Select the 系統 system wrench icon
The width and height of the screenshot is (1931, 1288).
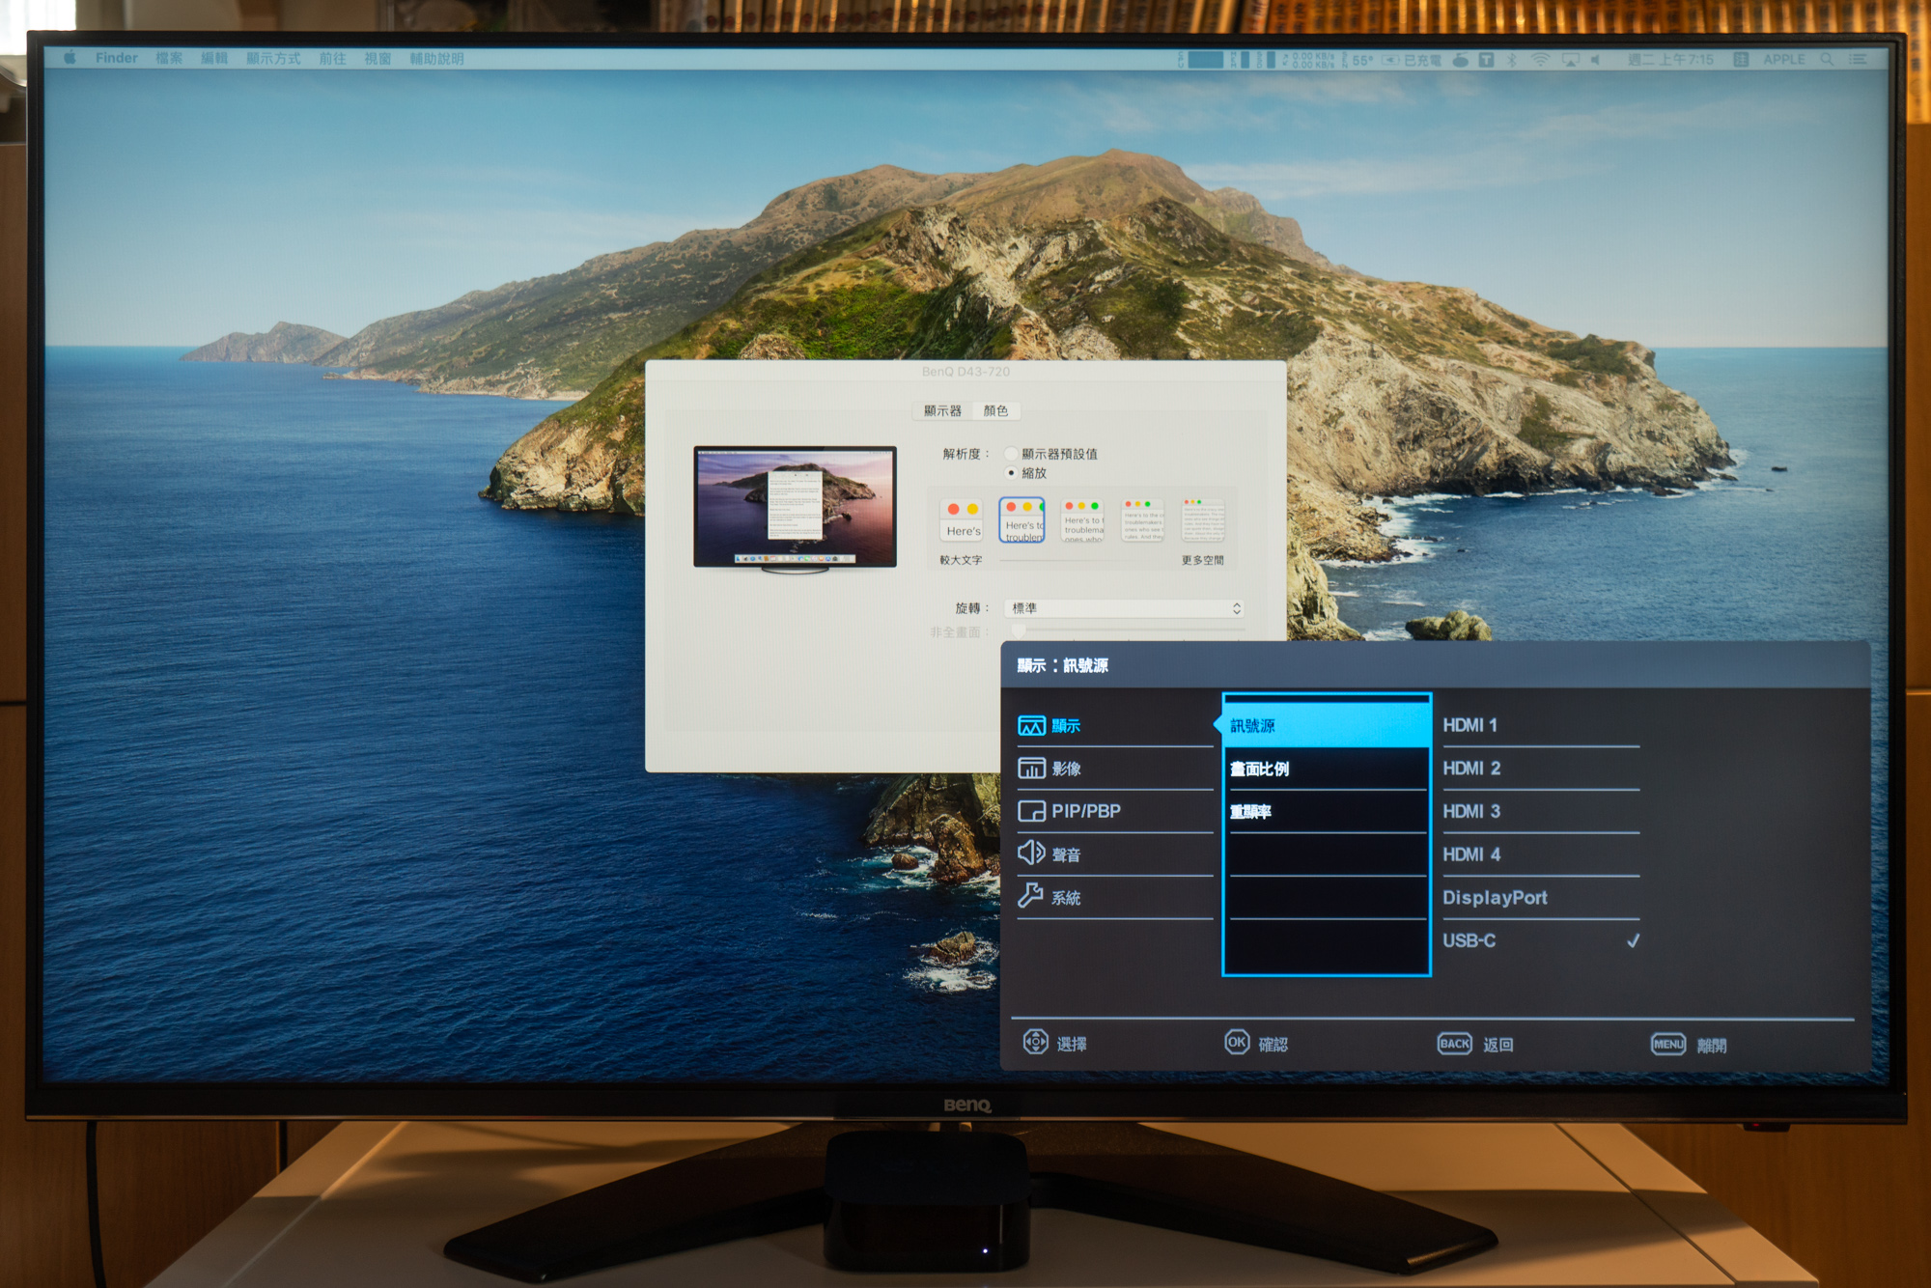(1031, 896)
